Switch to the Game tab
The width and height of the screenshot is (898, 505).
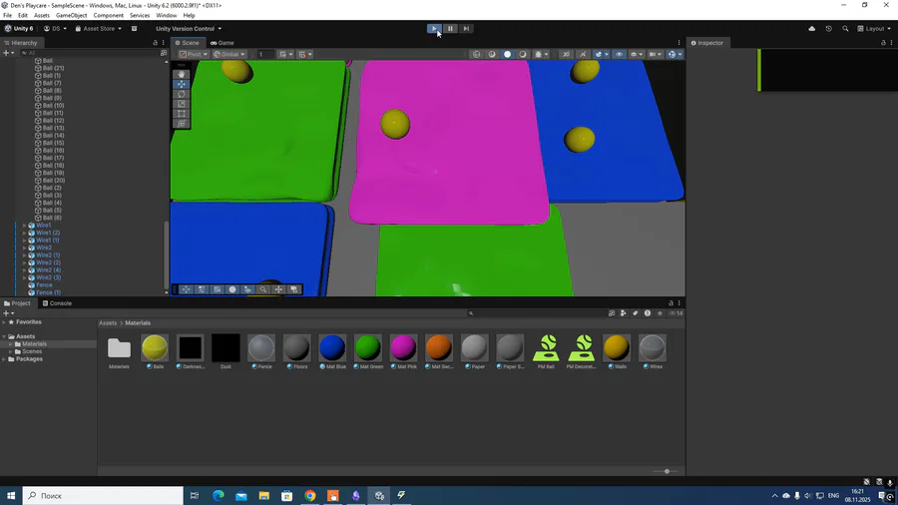click(x=223, y=43)
